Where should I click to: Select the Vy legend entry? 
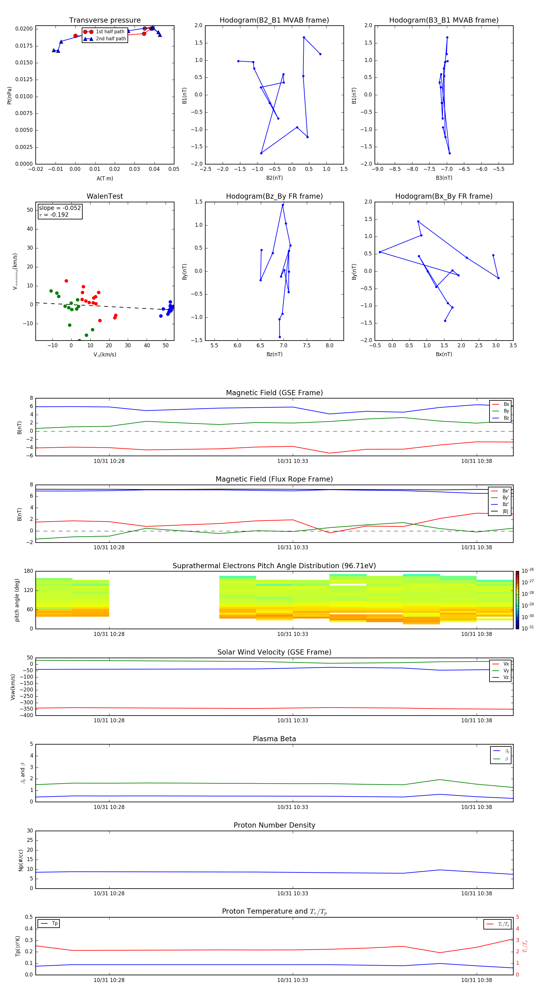tap(501, 671)
